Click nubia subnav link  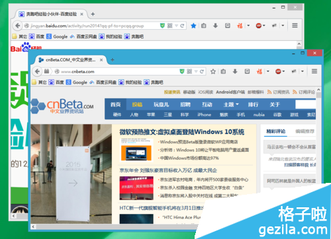(259, 115)
